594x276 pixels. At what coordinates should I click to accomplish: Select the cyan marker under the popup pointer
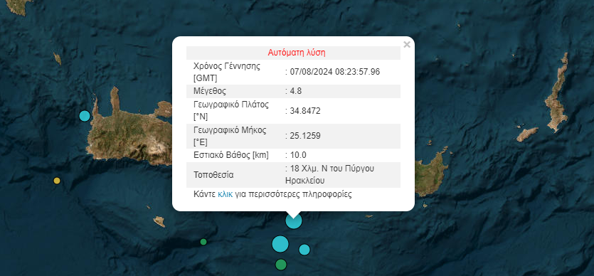[x=294, y=221]
